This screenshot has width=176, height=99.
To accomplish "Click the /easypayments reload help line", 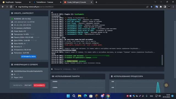I will 84,34.
